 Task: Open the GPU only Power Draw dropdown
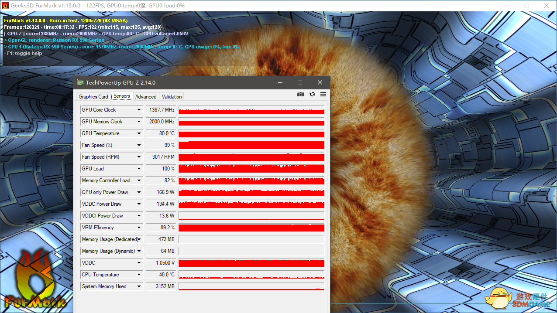139,192
